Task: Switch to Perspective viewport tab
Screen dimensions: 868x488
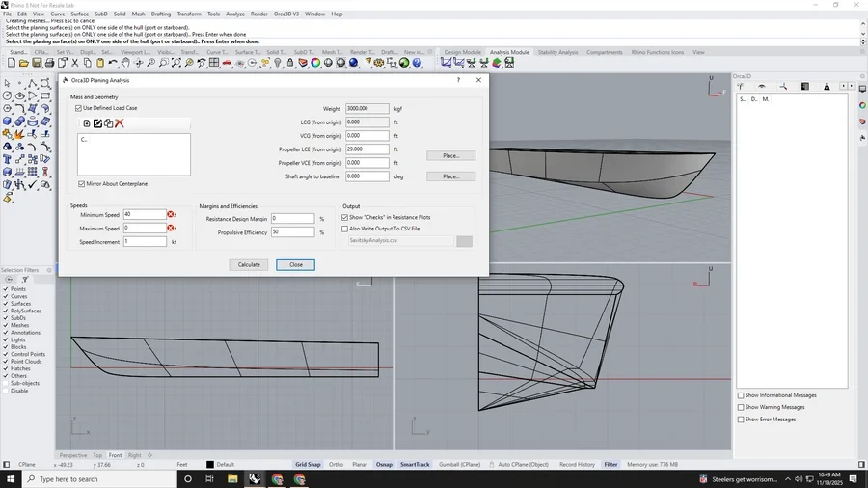Action: tap(73, 455)
